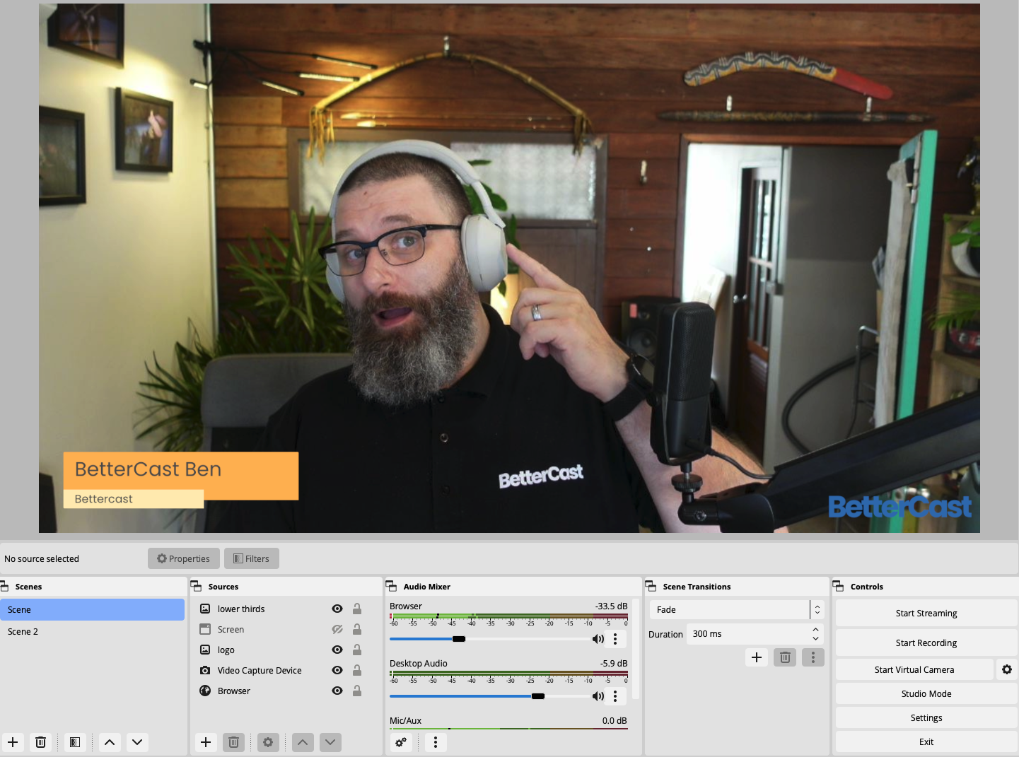Open scene filters icon in Scenes toolbar
The height and width of the screenshot is (757, 1019).
click(75, 742)
